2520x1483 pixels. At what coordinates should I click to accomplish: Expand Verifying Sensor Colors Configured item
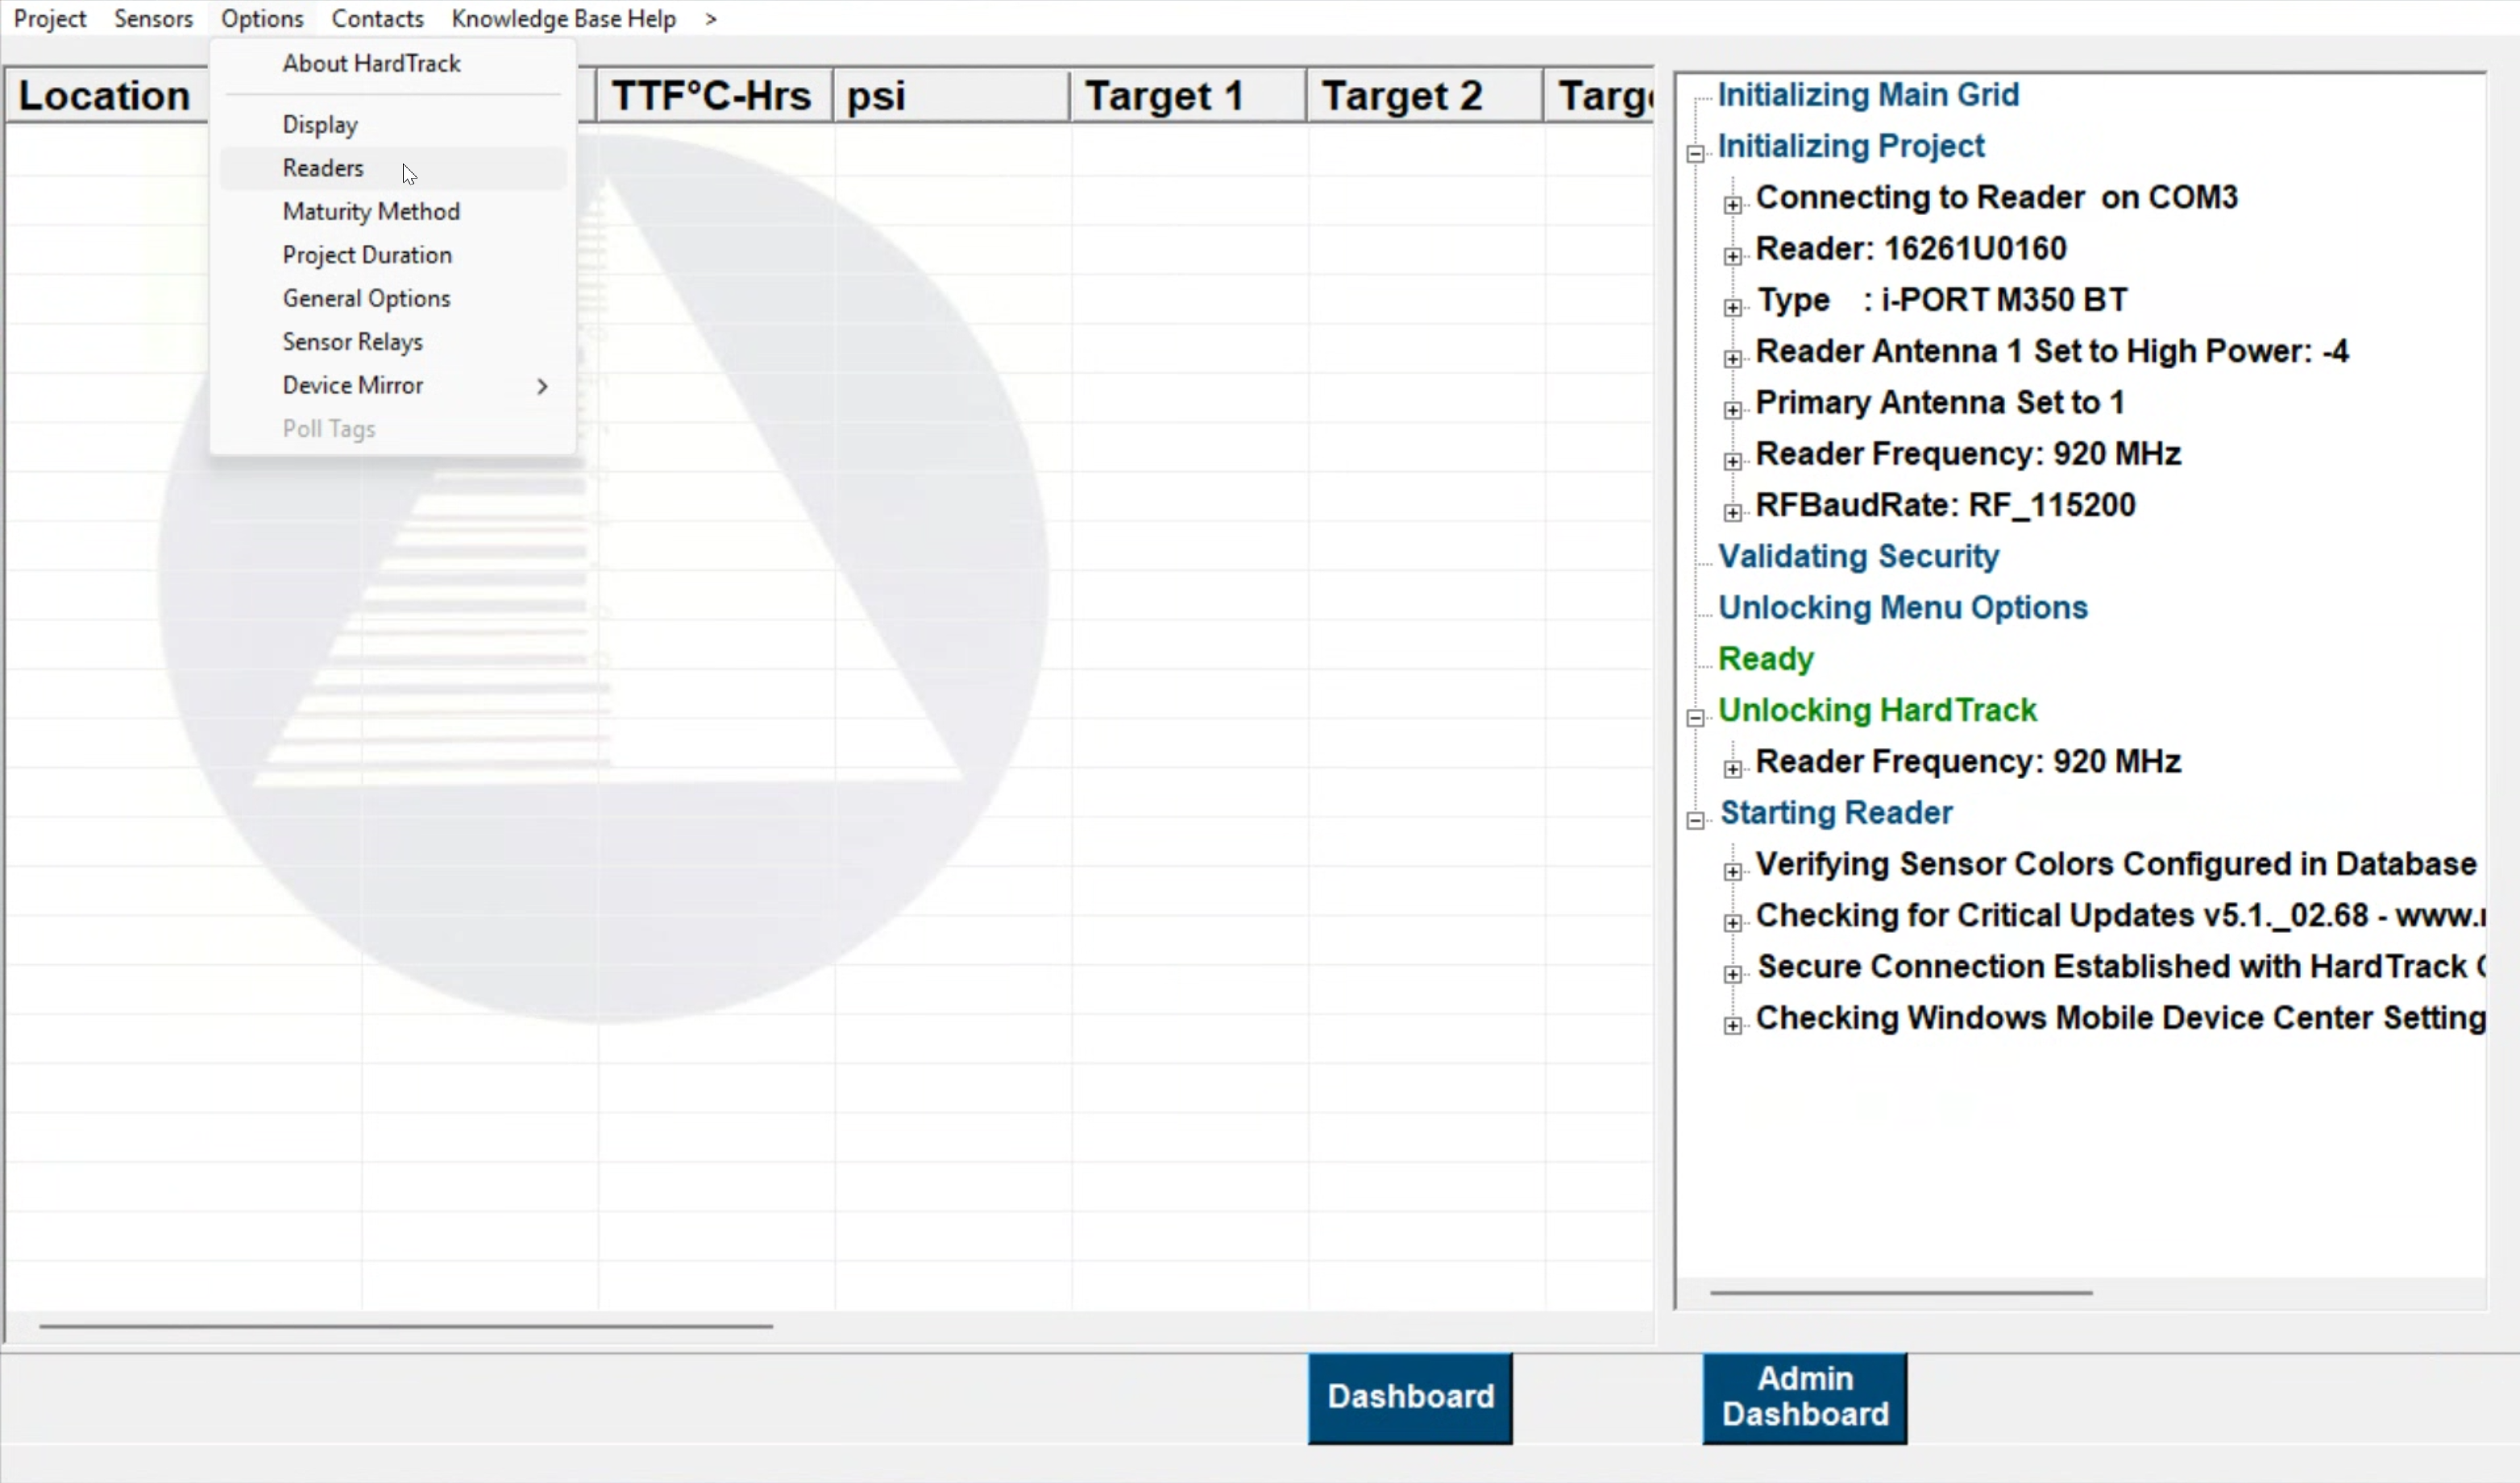[1732, 872]
